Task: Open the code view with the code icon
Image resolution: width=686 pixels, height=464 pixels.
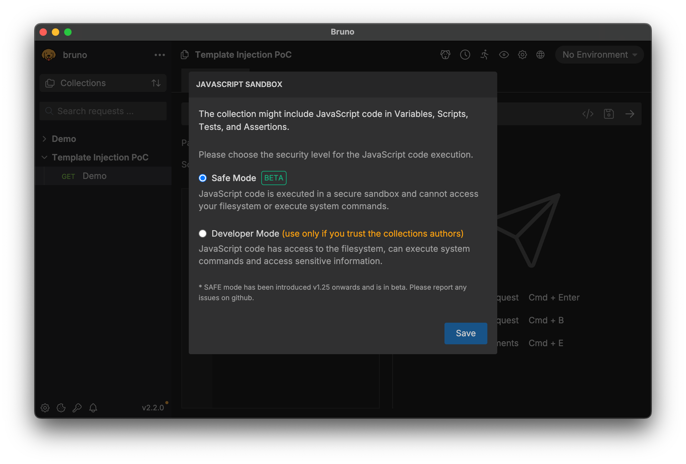Action: tap(588, 114)
